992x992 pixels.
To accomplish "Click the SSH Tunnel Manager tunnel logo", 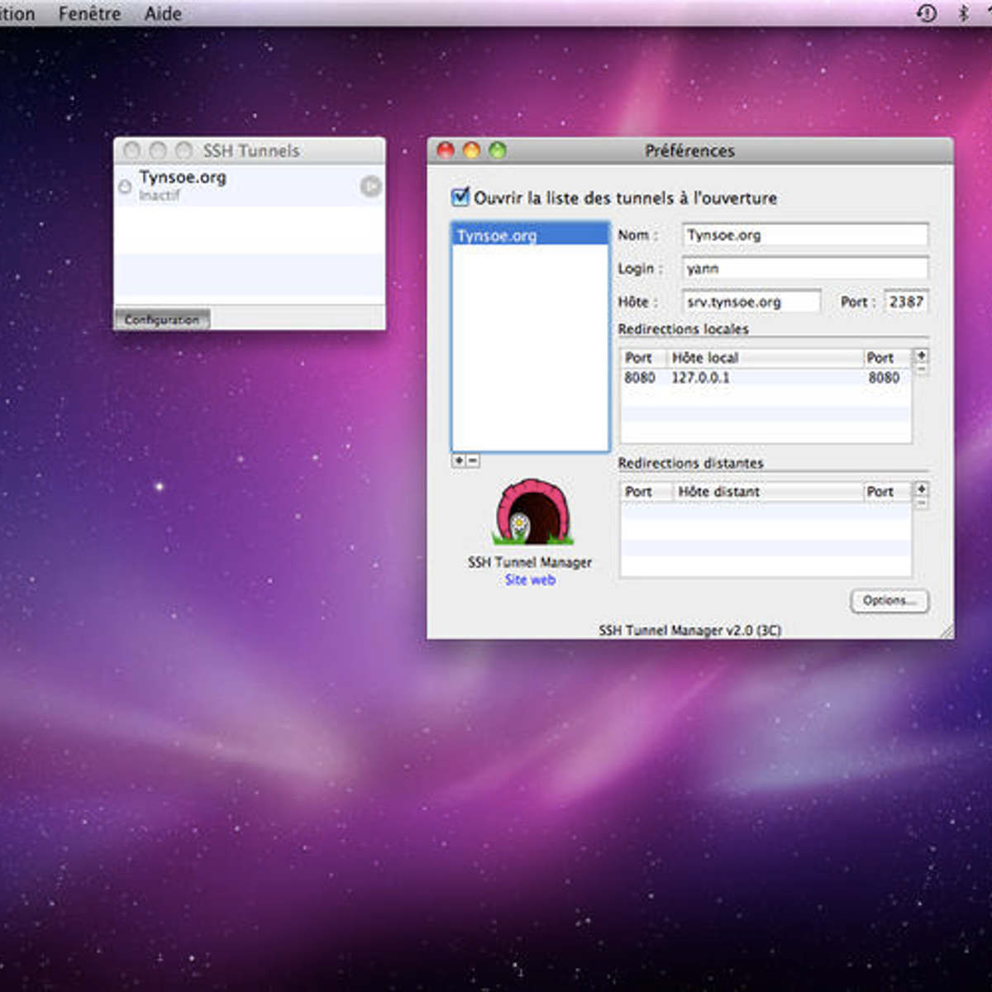I will pyautogui.click(x=534, y=513).
